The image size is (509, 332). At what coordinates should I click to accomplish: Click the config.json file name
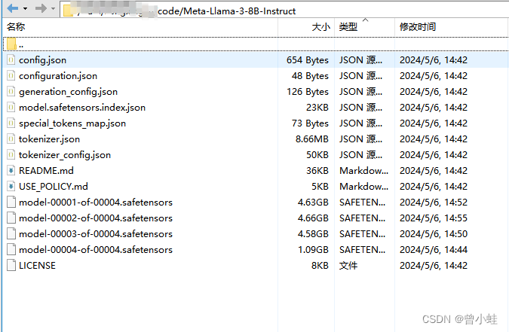click(42, 60)
